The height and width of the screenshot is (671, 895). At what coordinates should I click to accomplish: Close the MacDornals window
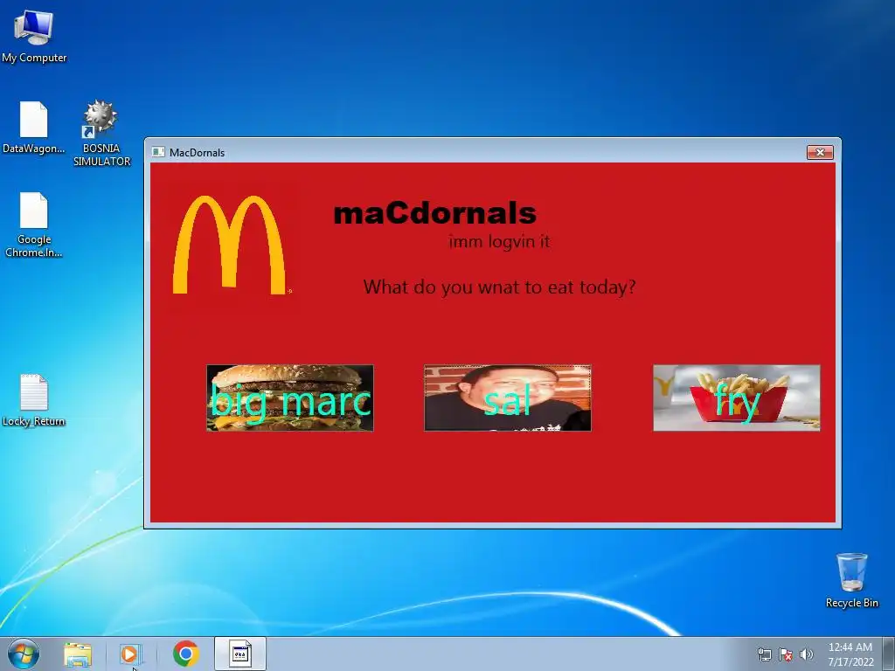pyautogui.click(x=820, y=152)
